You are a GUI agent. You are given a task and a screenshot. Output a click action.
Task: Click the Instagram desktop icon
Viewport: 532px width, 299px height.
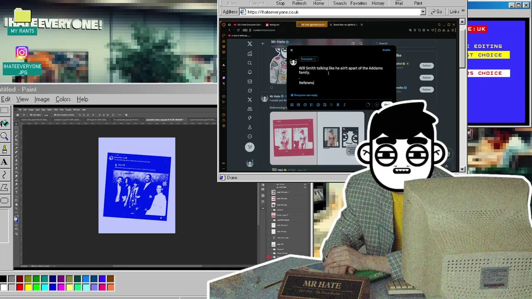(x=22, y=52)
